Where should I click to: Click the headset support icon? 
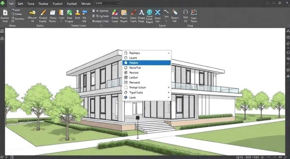(x=186, y=12)
